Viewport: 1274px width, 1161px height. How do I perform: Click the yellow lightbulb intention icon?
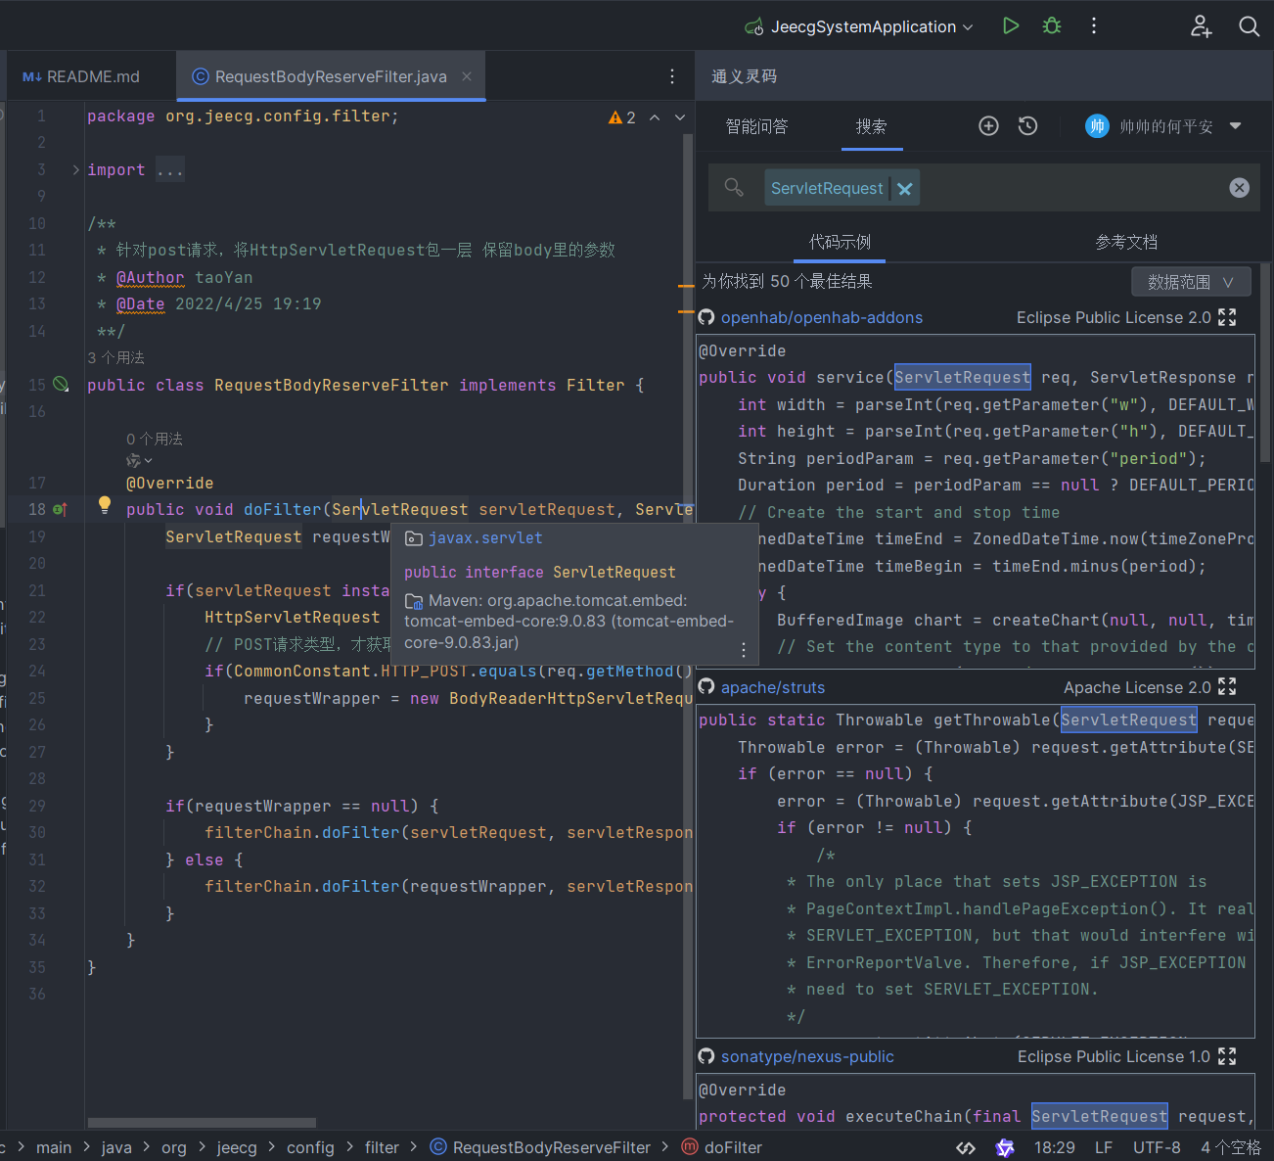coord(105,505)
